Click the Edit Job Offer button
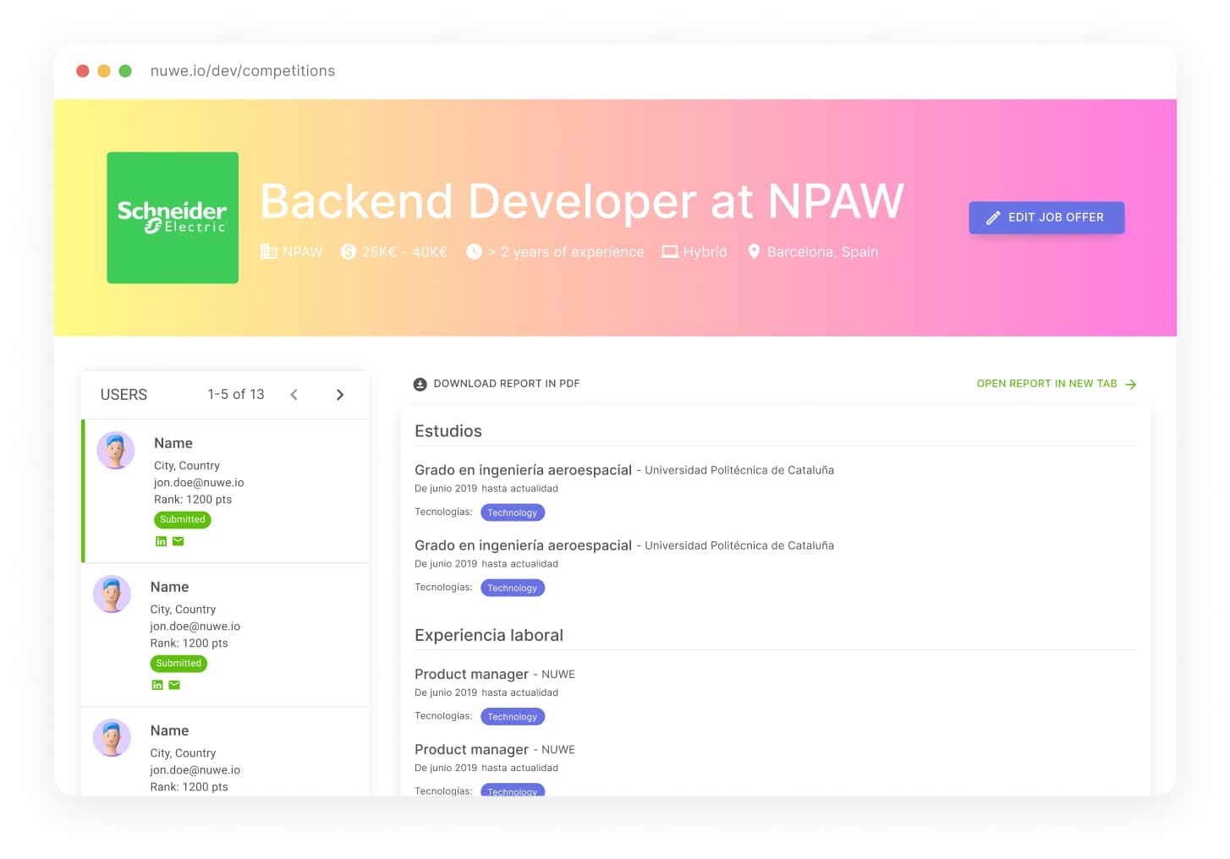This screenshot has width=1230, height=859. pyautogui.click(x=1046, y=217)
